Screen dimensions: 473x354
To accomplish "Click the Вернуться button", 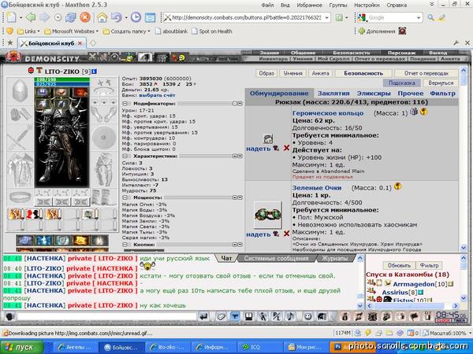I will (x=441, y=83).
